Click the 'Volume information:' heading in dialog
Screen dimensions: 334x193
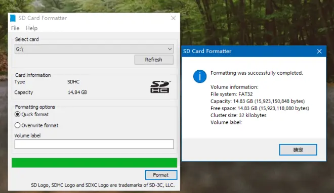tap(234, 87)
